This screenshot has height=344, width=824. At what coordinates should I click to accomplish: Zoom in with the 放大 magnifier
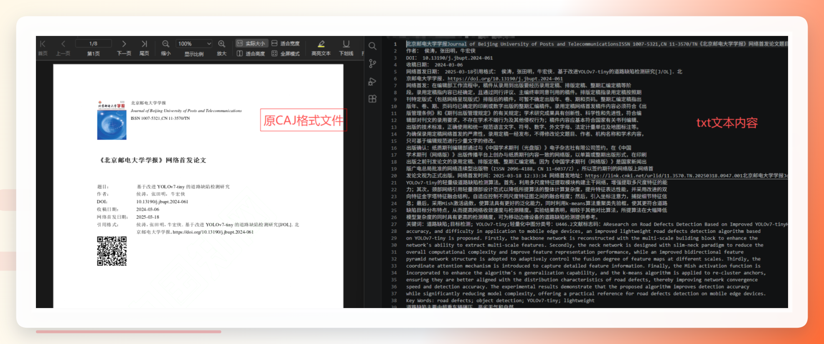[222, 48]
